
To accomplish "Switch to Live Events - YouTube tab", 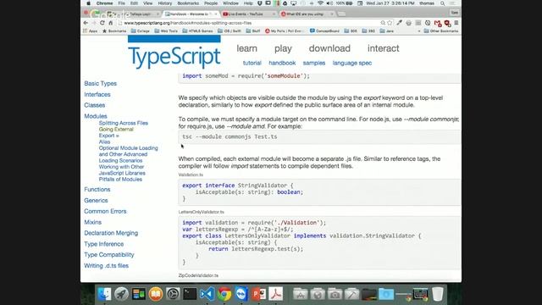I will click(x=246, y=14).
